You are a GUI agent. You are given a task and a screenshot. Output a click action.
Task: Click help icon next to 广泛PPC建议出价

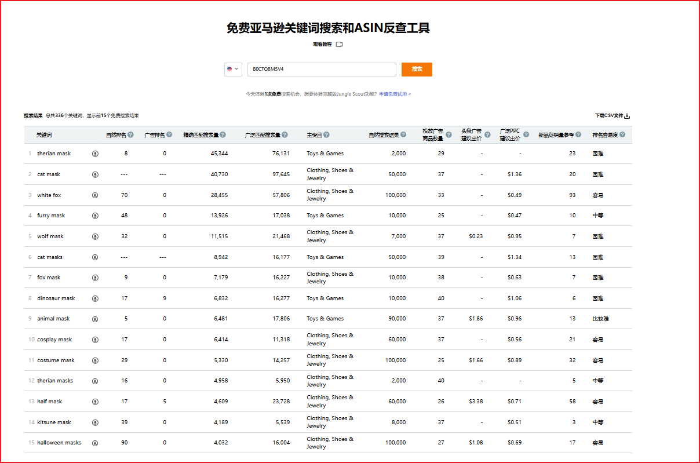(x=526, y=135)
